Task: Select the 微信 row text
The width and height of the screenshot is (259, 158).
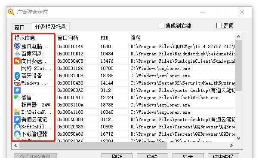Action: coord(26,97)
